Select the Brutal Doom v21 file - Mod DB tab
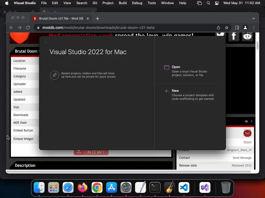Screen dimensions: 265x198 point(61,19)
